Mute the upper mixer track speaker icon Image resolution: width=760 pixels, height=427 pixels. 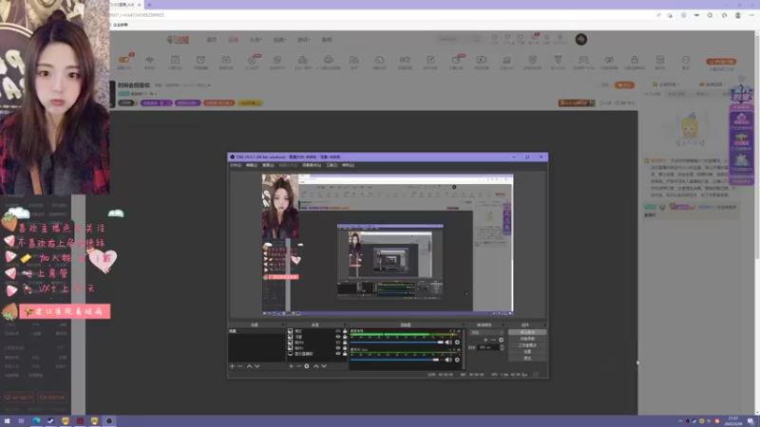(x=448, y=343)
